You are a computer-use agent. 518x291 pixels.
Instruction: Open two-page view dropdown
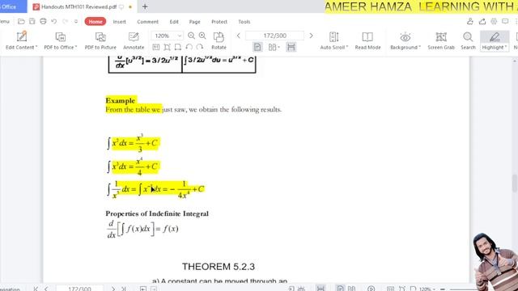(x=274, y=47)
